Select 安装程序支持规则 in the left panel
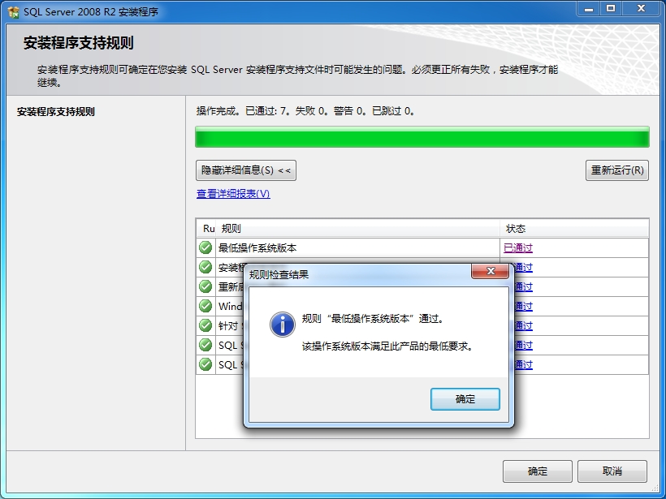 pos(56,112)
